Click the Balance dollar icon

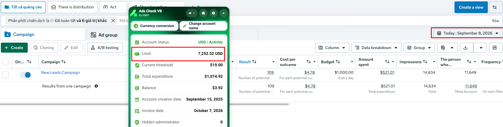(137, 88)
